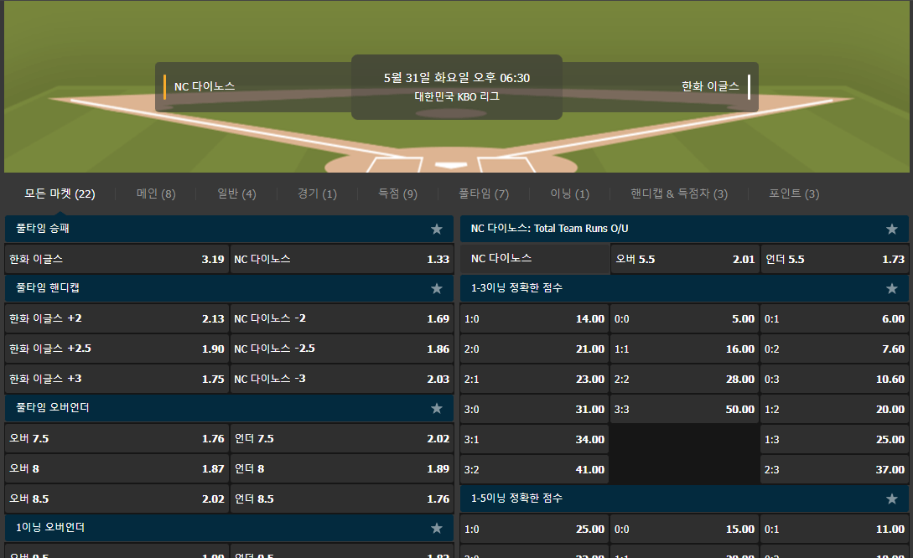The width and height of the screenshot is (913, 558).
Task: Bet on NC 다이노스 win at 1.33
Action: [x=342, y=259]
